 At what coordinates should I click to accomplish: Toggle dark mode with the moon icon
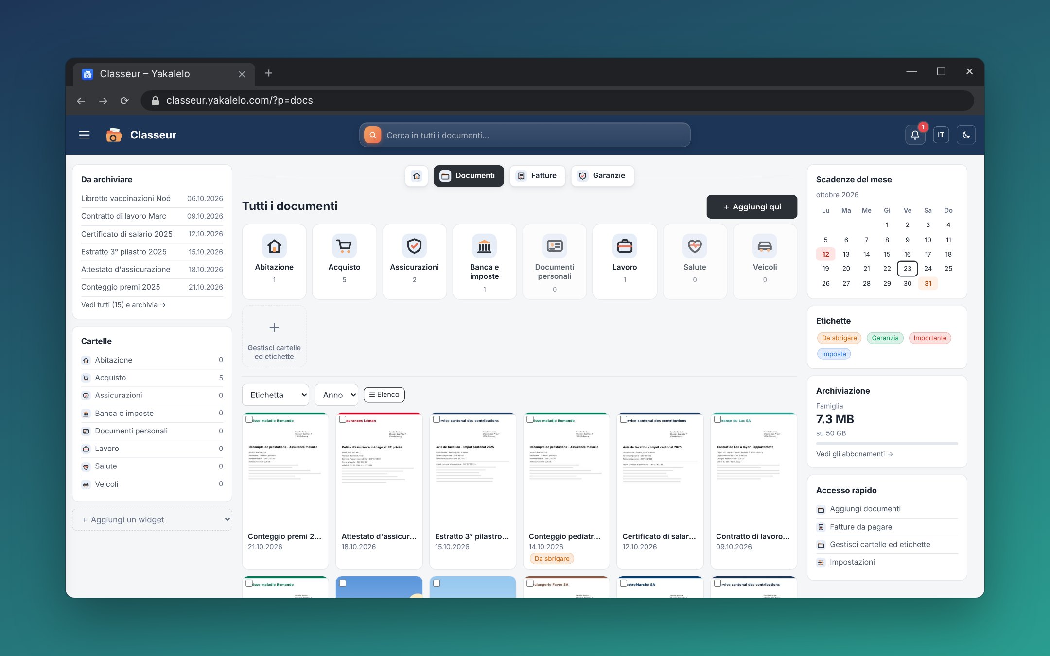point(966,135)
